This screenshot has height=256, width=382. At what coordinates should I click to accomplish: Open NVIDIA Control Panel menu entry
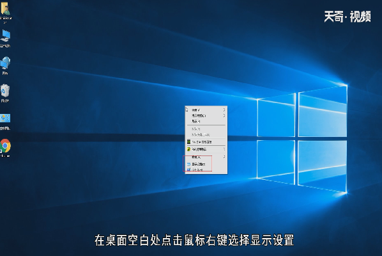pos(206,142)
